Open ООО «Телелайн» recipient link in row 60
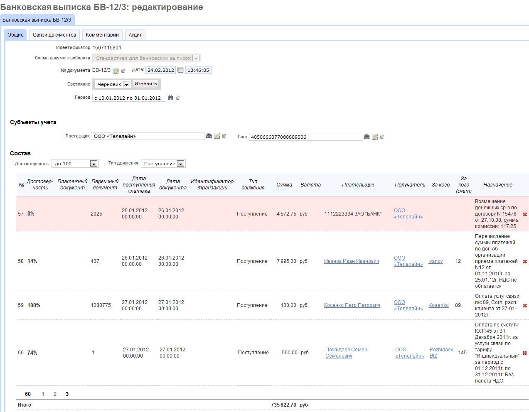The width and height of the screenshot is (529, 412). 410,353
